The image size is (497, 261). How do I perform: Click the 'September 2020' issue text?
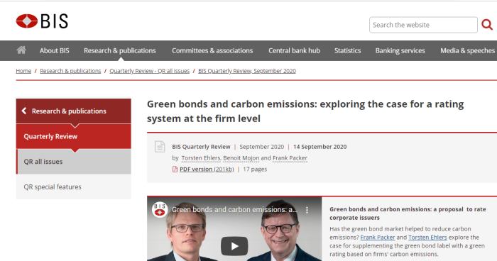point(262,147)
